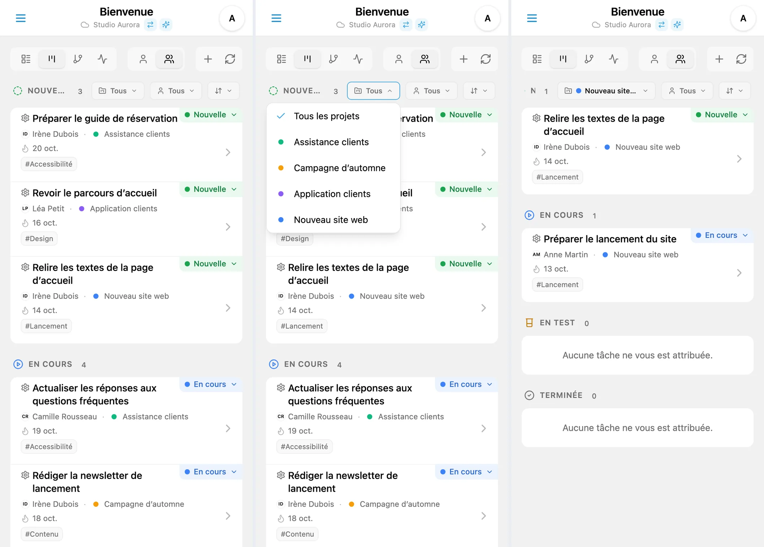Open Nouveau site project filter in right panel
Image resolution: width=764 pixels, height=547 pixels.
pyautogui.click(x=606, y=91)
